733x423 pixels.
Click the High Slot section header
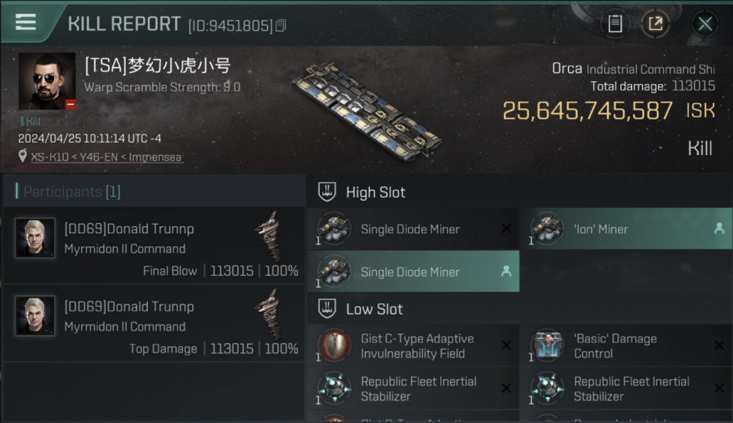point(375,192)
